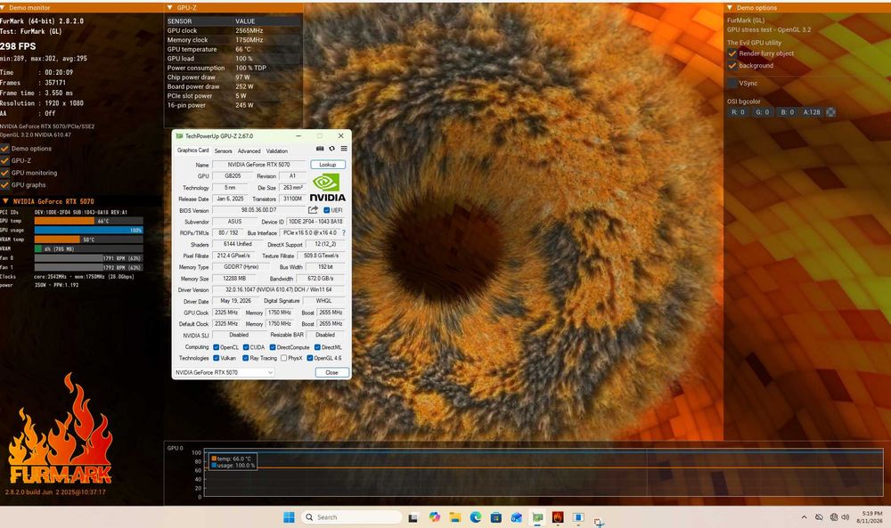
Task: Uncheck Render furry object
Action: 732,53
